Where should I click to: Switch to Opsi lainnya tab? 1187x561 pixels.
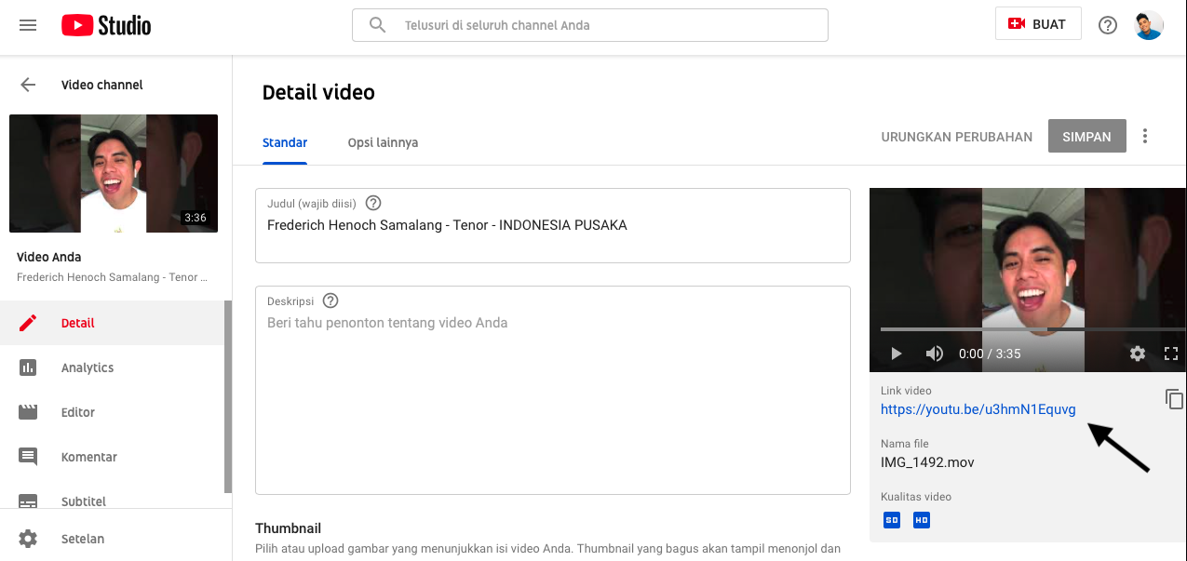tap(383, 142)
